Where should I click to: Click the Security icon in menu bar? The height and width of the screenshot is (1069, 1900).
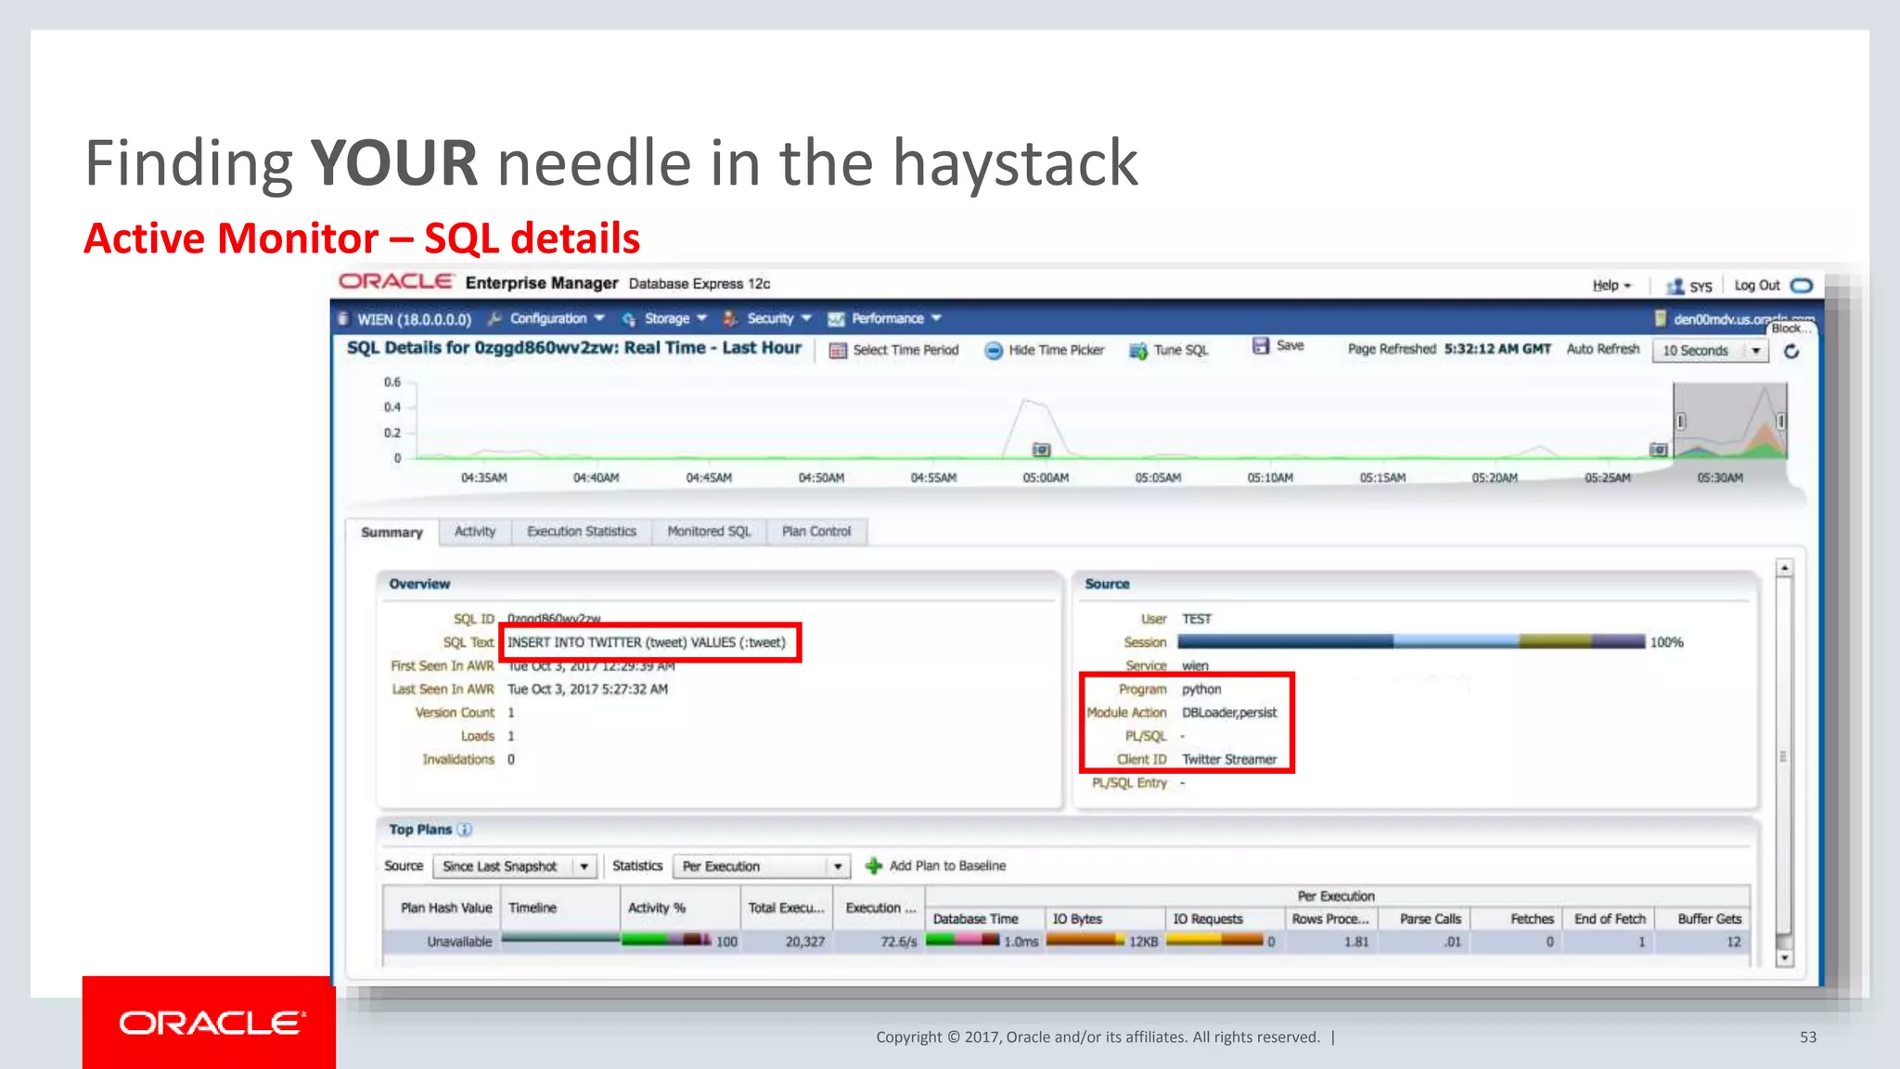[731, 318]
